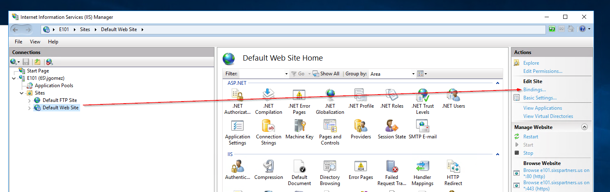Collapse the IIS group section

tap(497, 154)
